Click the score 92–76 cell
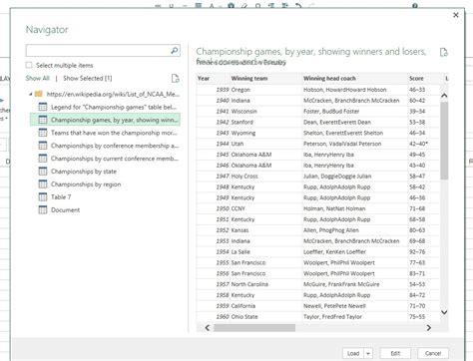473x361 pixels. (424, 252)
